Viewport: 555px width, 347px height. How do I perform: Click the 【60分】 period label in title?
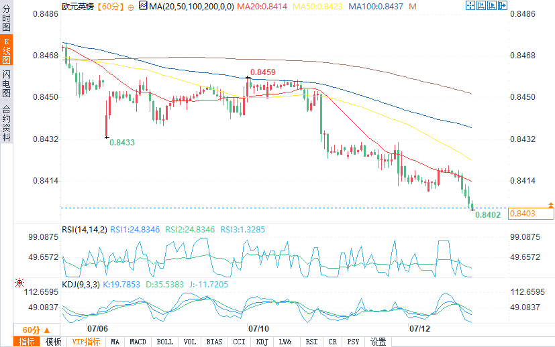(x=111, y=6)
